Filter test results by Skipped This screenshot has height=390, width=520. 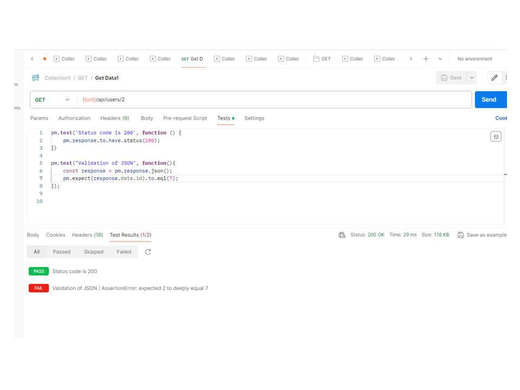(x=94, y=252)
